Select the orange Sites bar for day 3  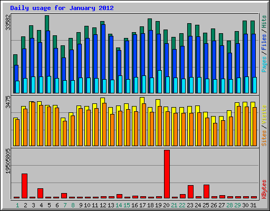click(33, 124)
